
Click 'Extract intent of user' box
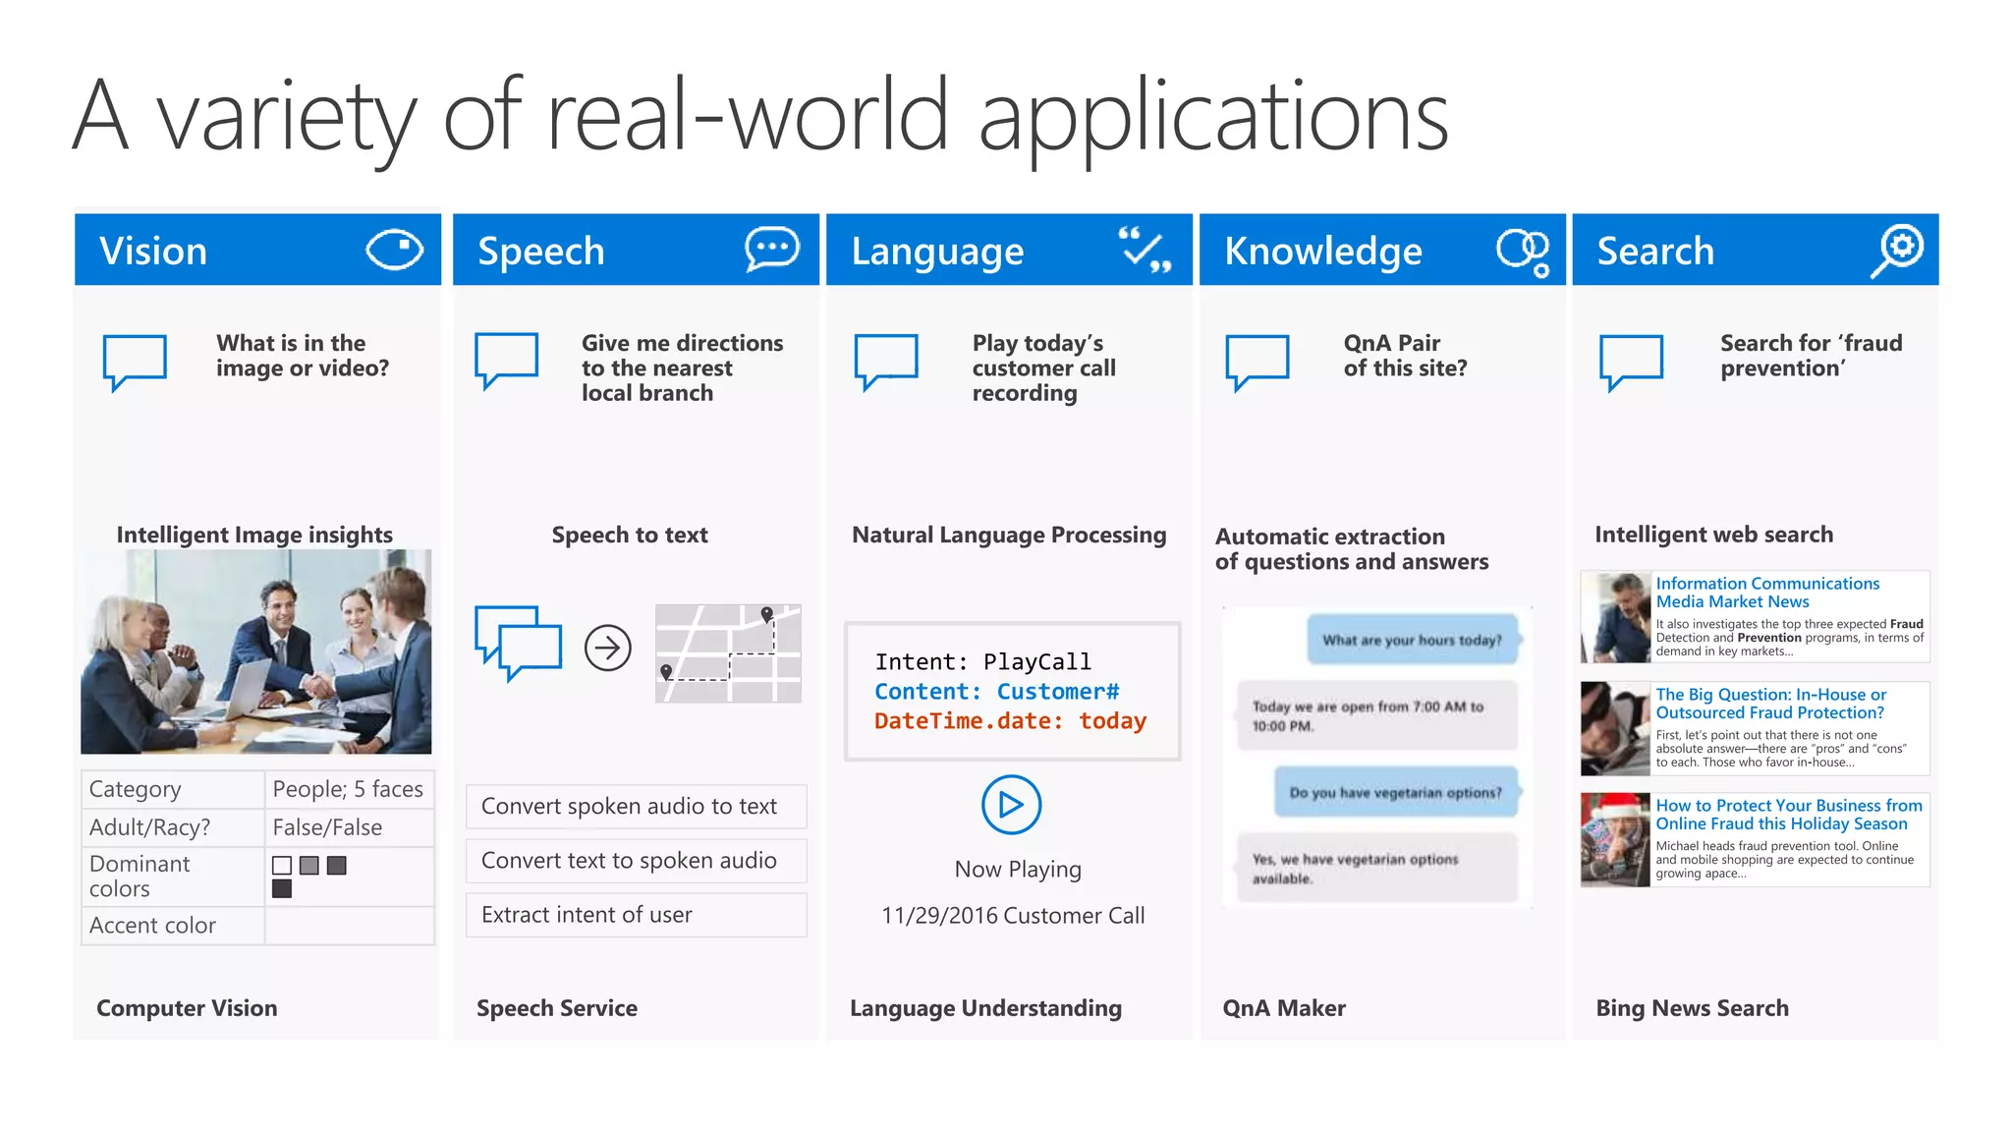(637, 915)
